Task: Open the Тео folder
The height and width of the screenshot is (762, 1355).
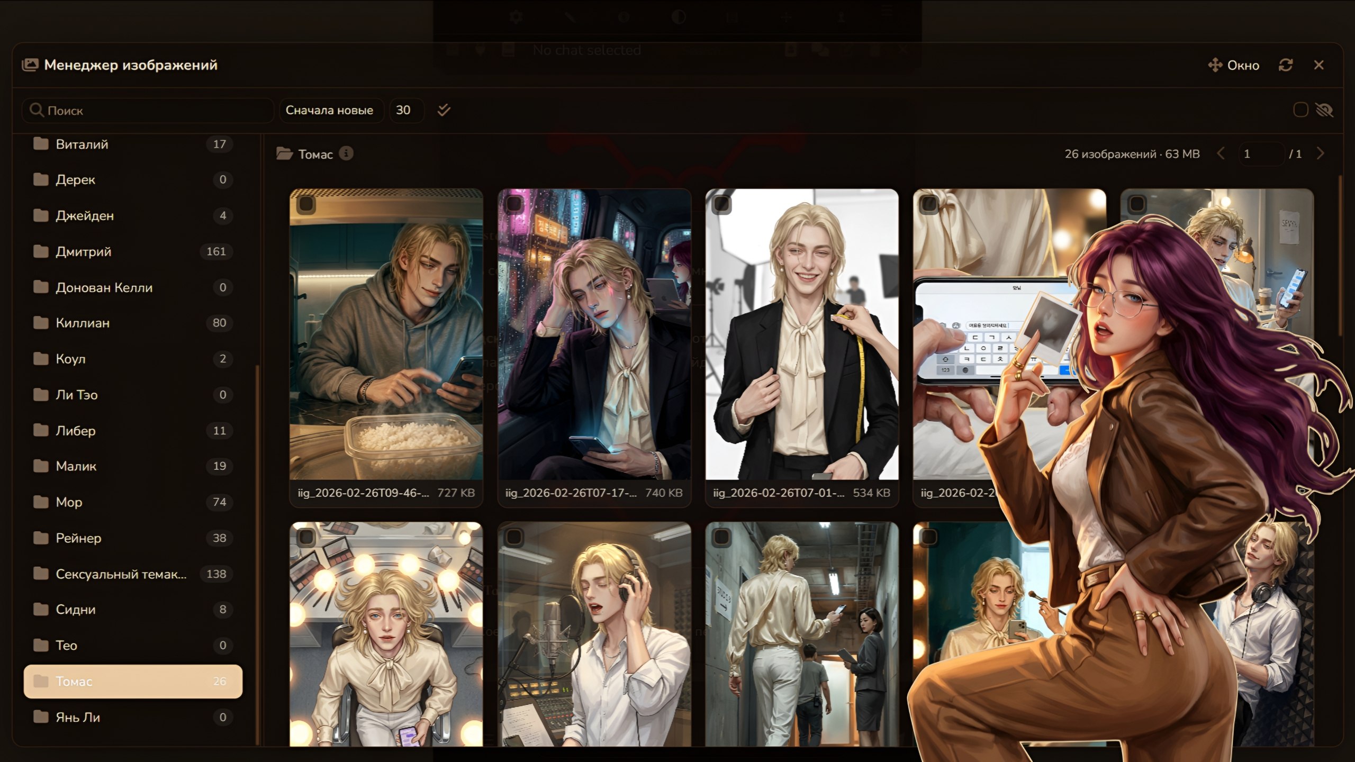Action: (x=133, y=646)
